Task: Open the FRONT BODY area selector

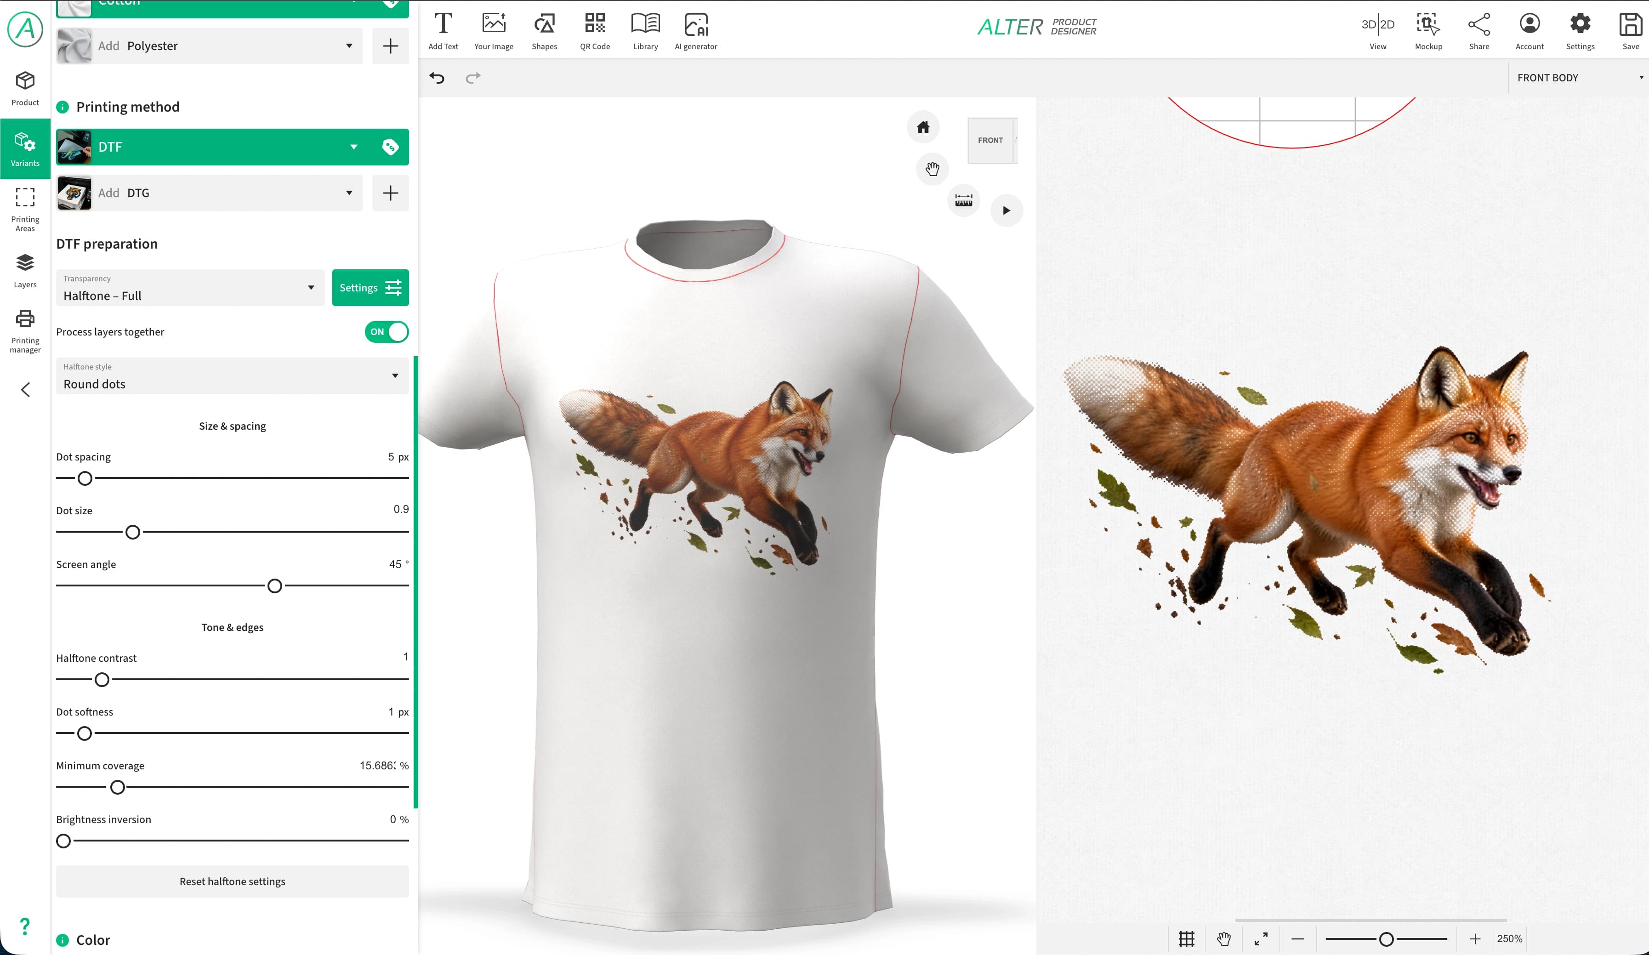Action: pyautogui.click(x=1578, y=78)
